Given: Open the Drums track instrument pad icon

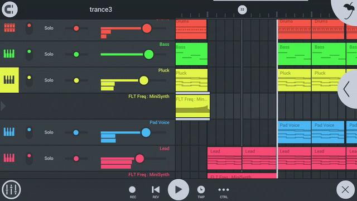Looking at the screenshot, I should tap(9, 28).
